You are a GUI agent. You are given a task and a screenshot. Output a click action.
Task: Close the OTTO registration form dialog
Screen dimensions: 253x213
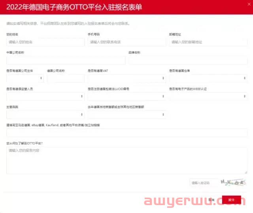click(x=249, y=4)
